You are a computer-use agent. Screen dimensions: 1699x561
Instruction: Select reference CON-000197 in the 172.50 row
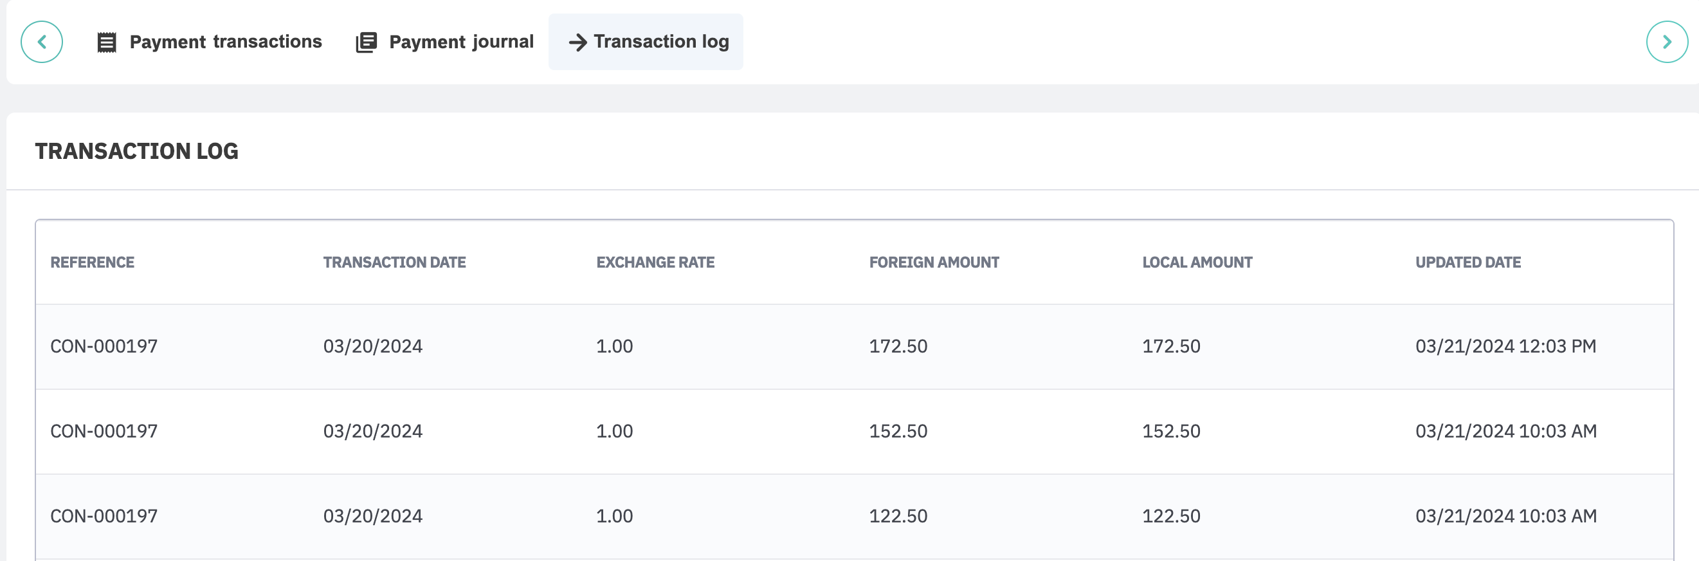[x=104, y=347]
